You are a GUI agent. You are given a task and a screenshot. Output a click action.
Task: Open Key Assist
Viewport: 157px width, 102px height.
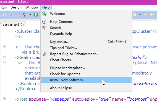(x=86, y=42)
